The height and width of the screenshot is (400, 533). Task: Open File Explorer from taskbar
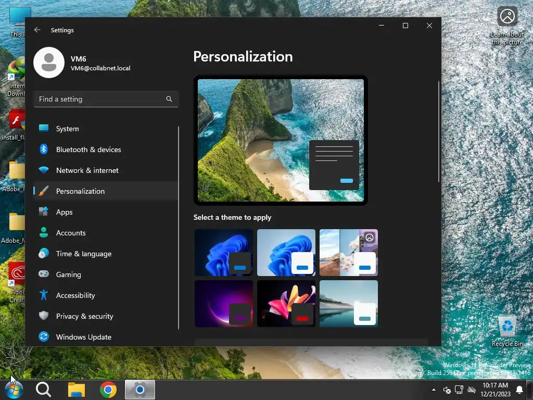76,390
